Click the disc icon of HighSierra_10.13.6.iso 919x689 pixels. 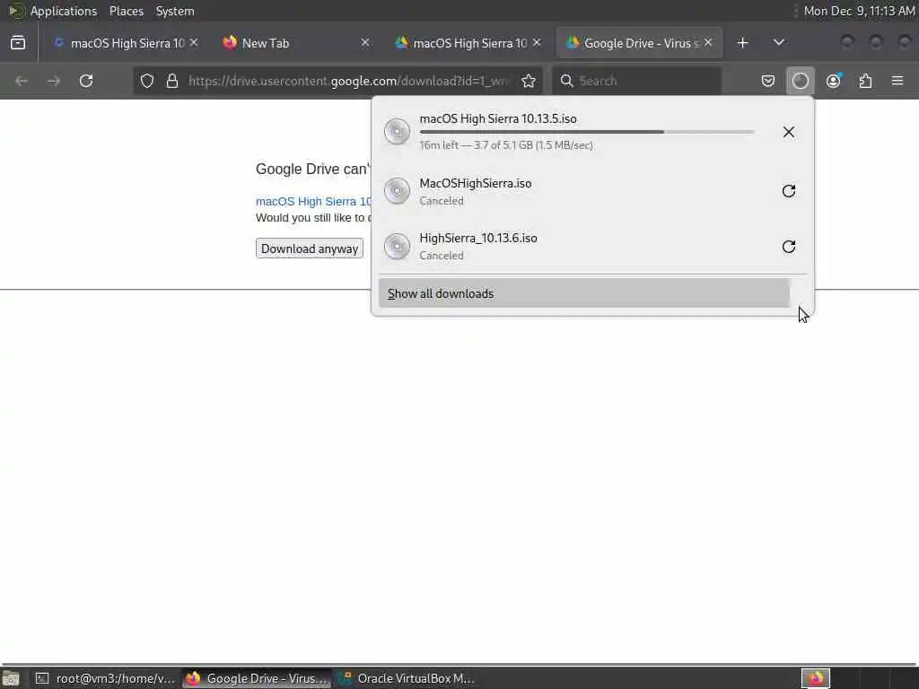tap(397, 246)
